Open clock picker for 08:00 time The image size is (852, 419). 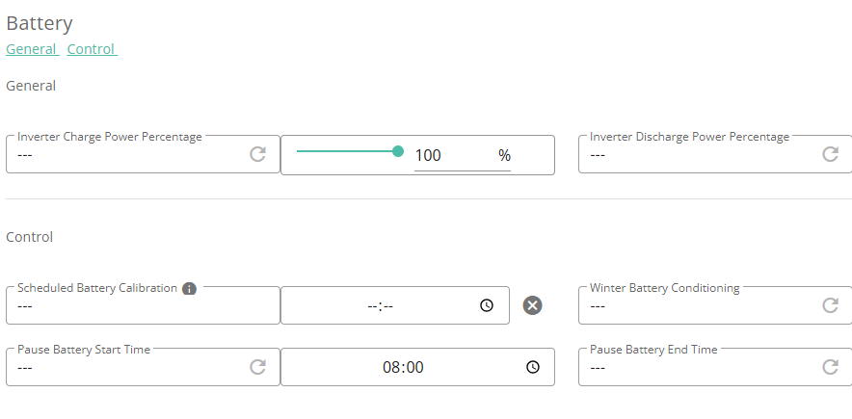coord(533,367)
